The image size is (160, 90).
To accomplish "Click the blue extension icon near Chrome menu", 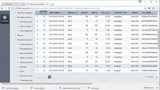I will pyautogui.click(x=153, y=8).
